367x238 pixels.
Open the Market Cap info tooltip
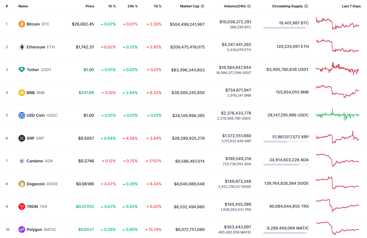[x=203, y=6]
